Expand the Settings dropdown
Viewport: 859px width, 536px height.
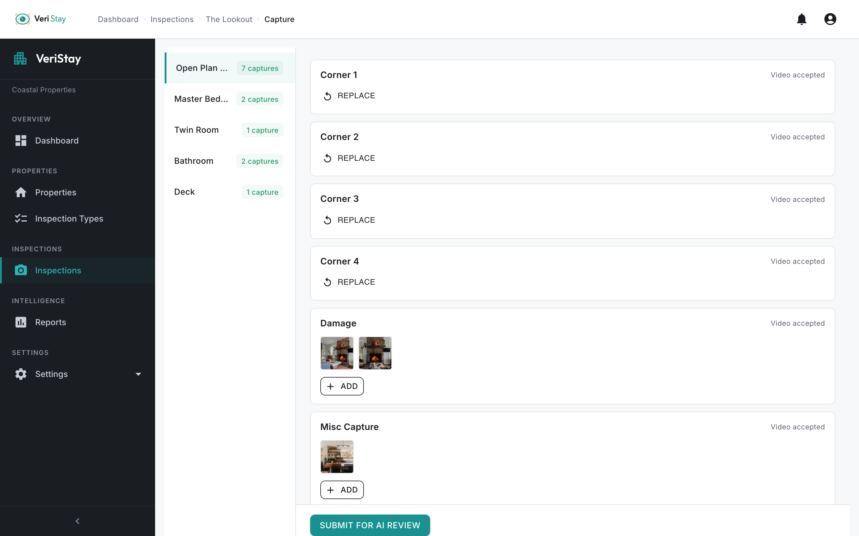[x=138, y=374]
